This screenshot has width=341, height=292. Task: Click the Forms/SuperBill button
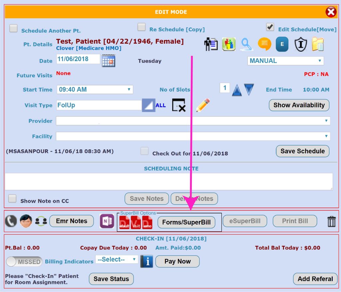(x=186, y=222)
